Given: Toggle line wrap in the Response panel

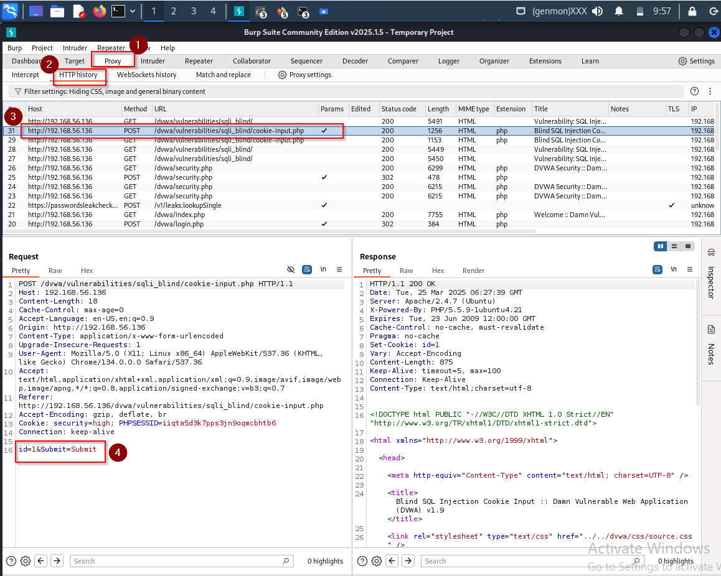Looking at the screenshot, I should tap(657, 269).
